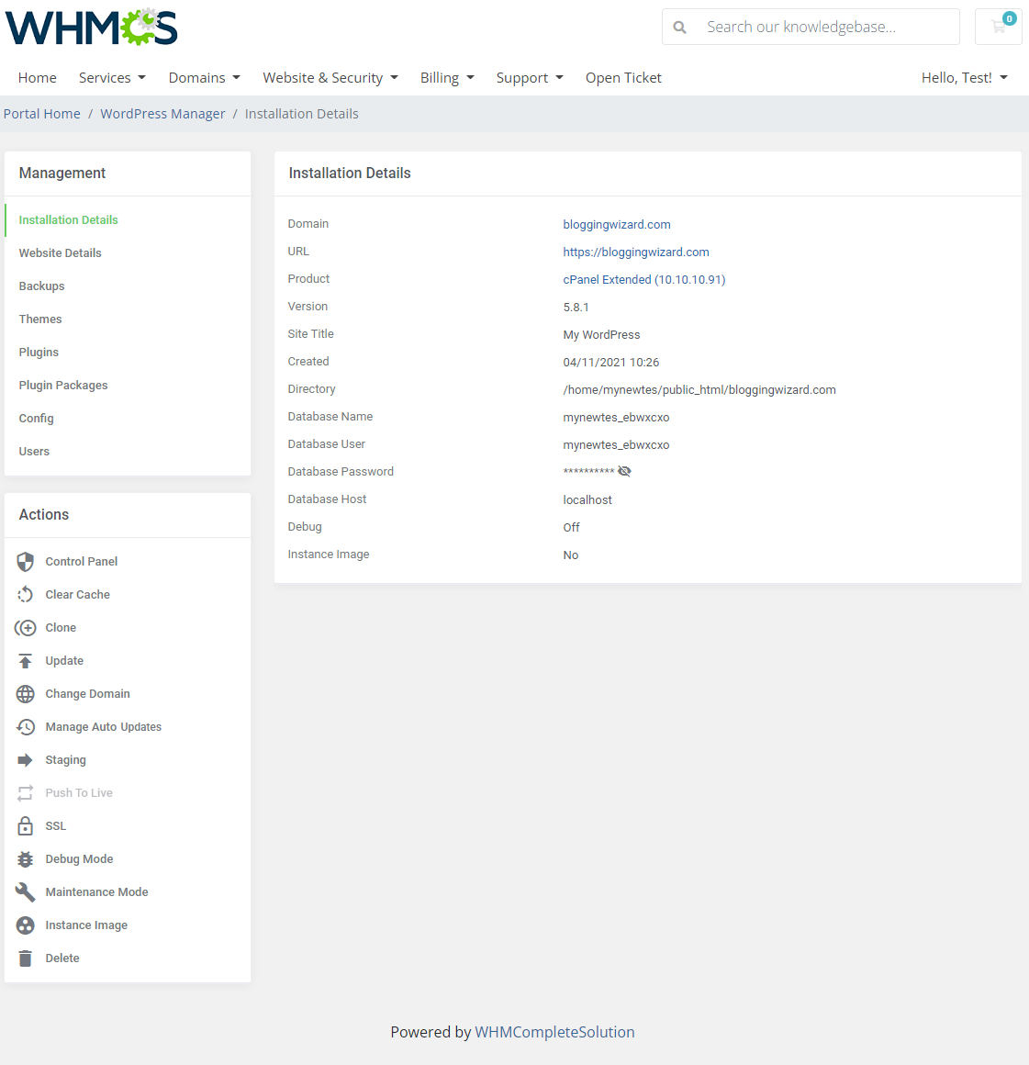
Task: Expand the Services dropdown menu
Action: (x=112, y=77)
